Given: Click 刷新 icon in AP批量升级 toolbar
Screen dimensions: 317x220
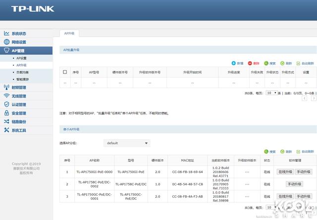Looking at the screenshot, I should click(282, 63).
